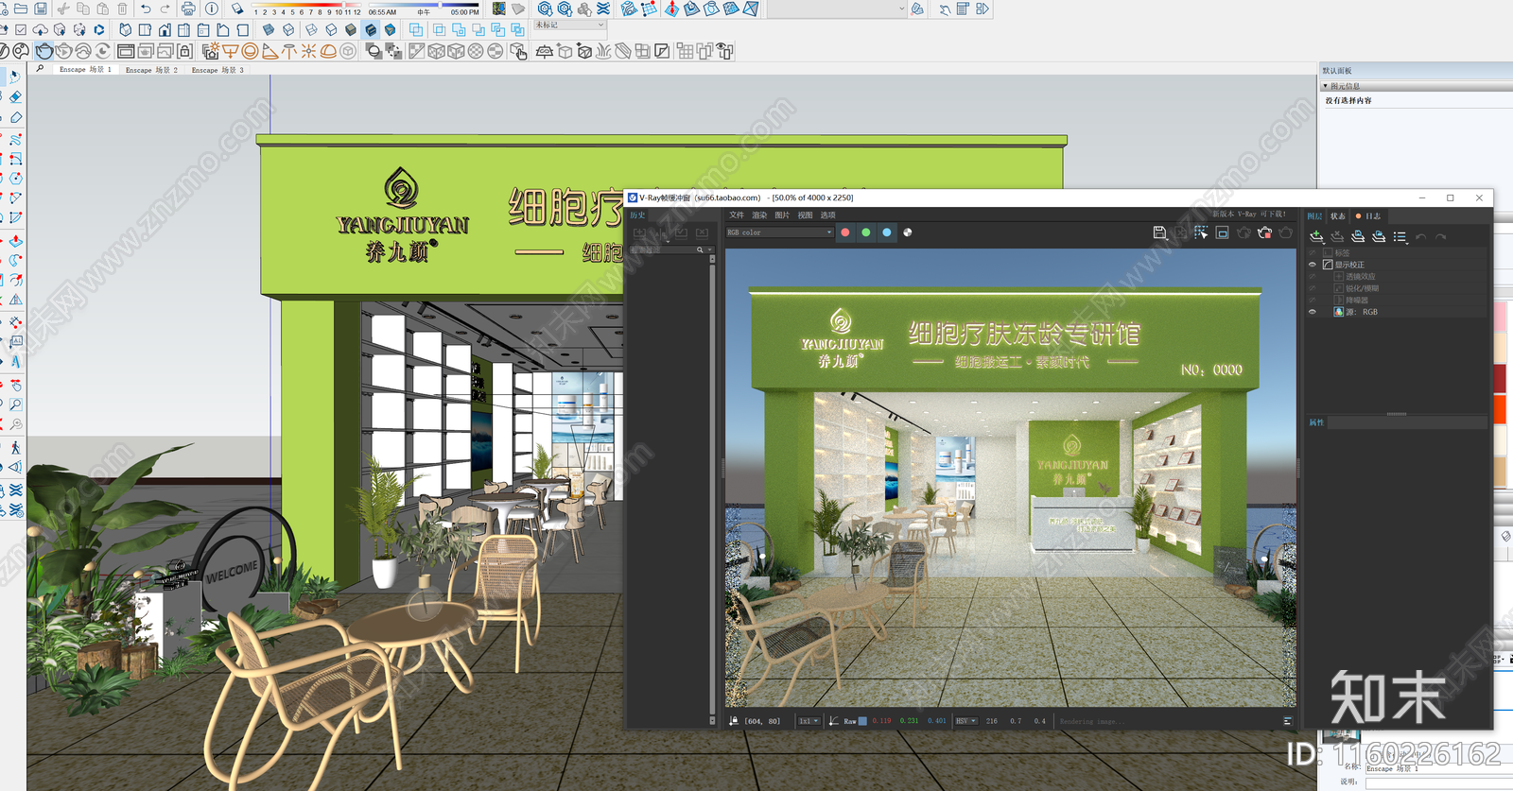Image resolution: width=1513 pixels, height=791 pixels.
Task: Toggle the mono alpha channel button
Action: (908, 232)
